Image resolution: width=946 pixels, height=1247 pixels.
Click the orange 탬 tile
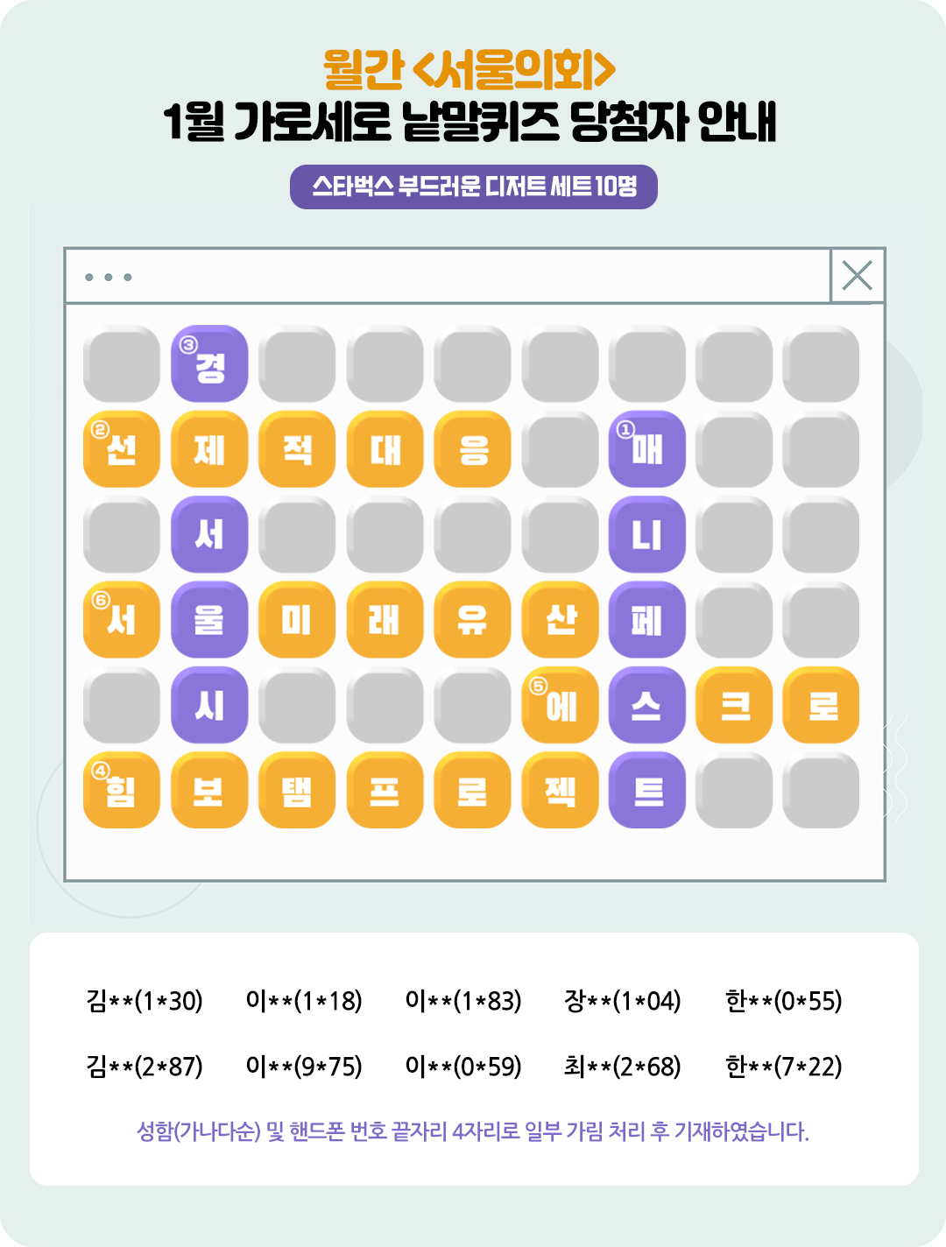297,790
